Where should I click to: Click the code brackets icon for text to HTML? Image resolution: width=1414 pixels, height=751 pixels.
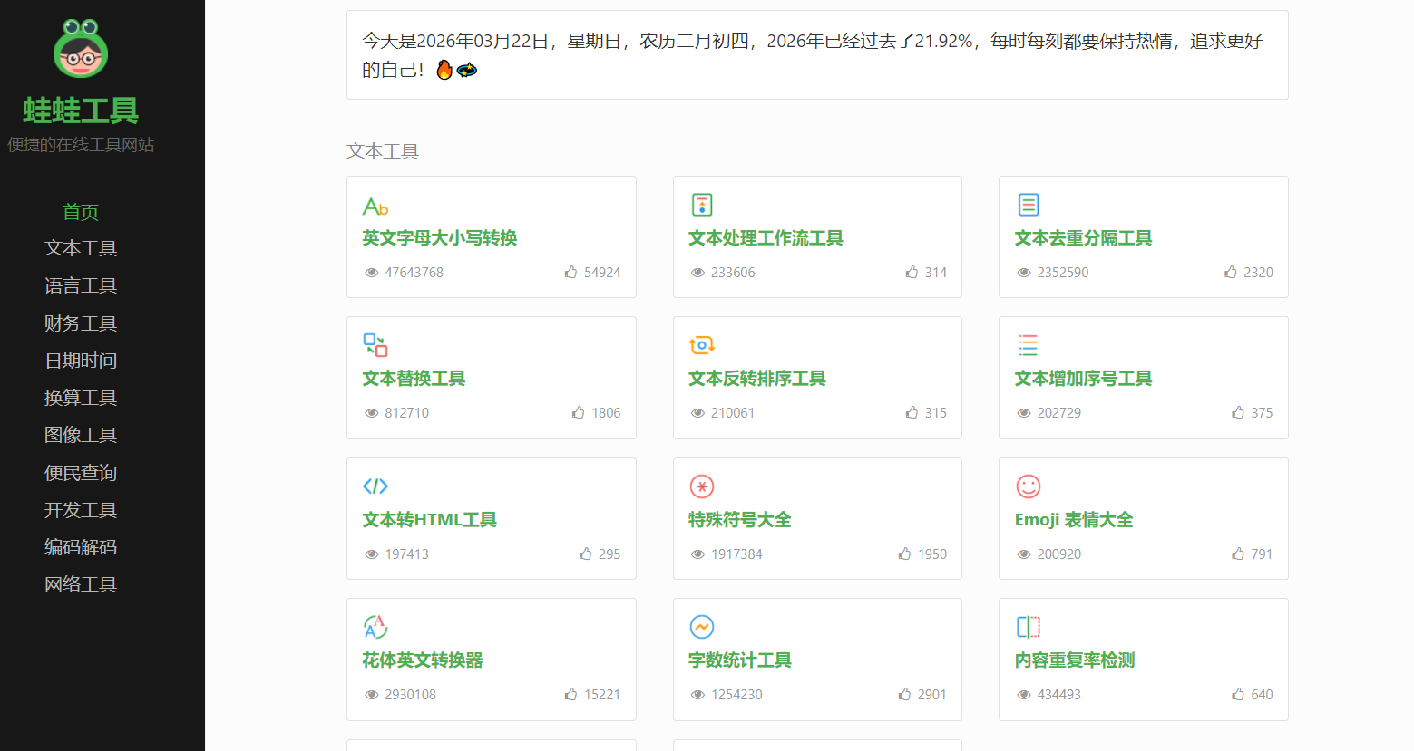[375, 486]
